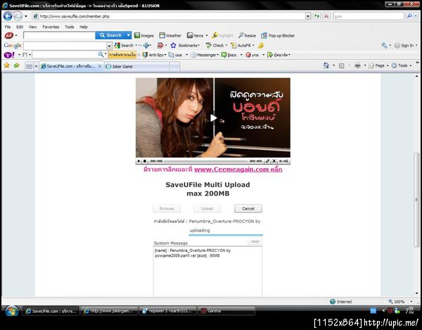Screen dimensions: 422x330
Task: Open the www.Ceemeagain.com link
Action: (x=238, y=170)
